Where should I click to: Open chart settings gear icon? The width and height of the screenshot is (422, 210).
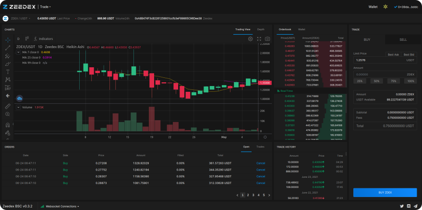pos(250,38)
